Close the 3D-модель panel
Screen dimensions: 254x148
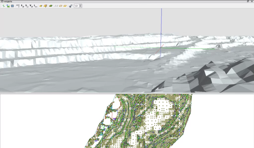(x=252, y=1)
